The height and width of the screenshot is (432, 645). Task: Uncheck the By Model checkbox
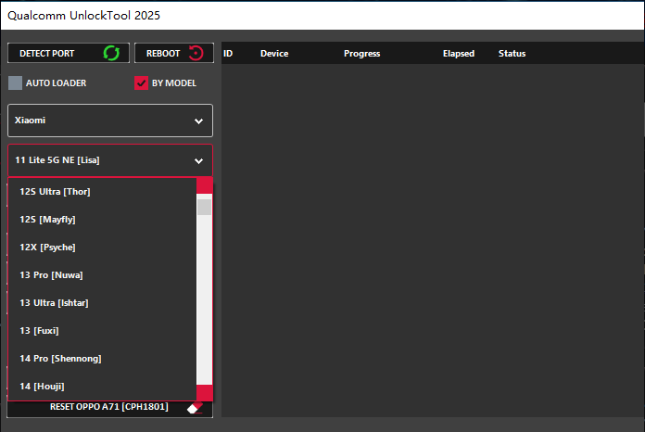click(141, 83)
